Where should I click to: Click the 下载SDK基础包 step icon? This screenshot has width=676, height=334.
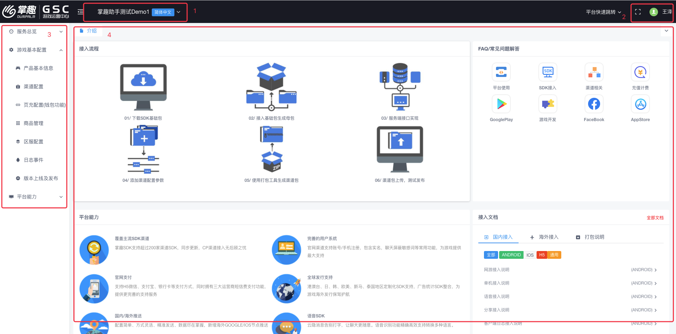(143, 87)
